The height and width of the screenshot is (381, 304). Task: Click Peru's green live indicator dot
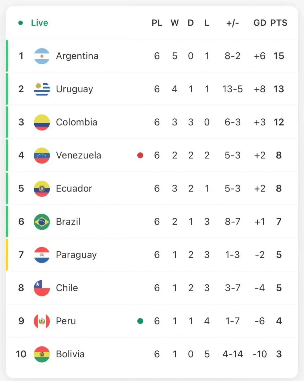(x=140, y=321)
